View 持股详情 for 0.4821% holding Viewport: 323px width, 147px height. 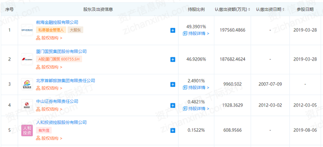tap(196, 109)
